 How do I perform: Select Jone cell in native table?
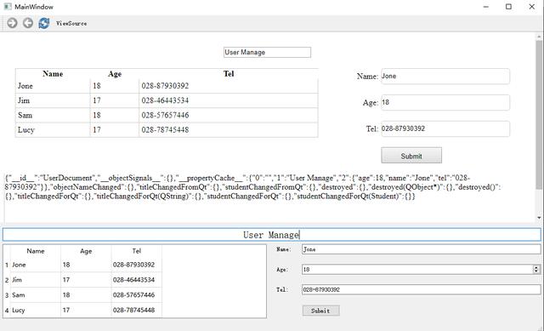[x=36, y=265]
